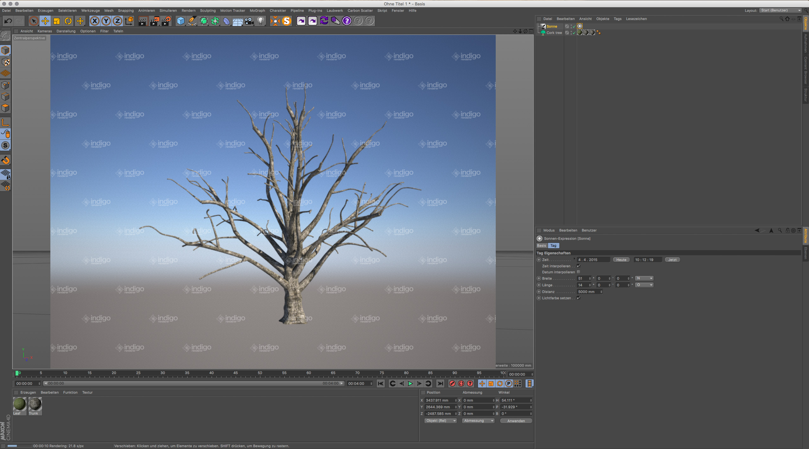Select the Cork tree object
Viewport: 809px width, 449px height.
pyautogui.click(x=554, y=33)
